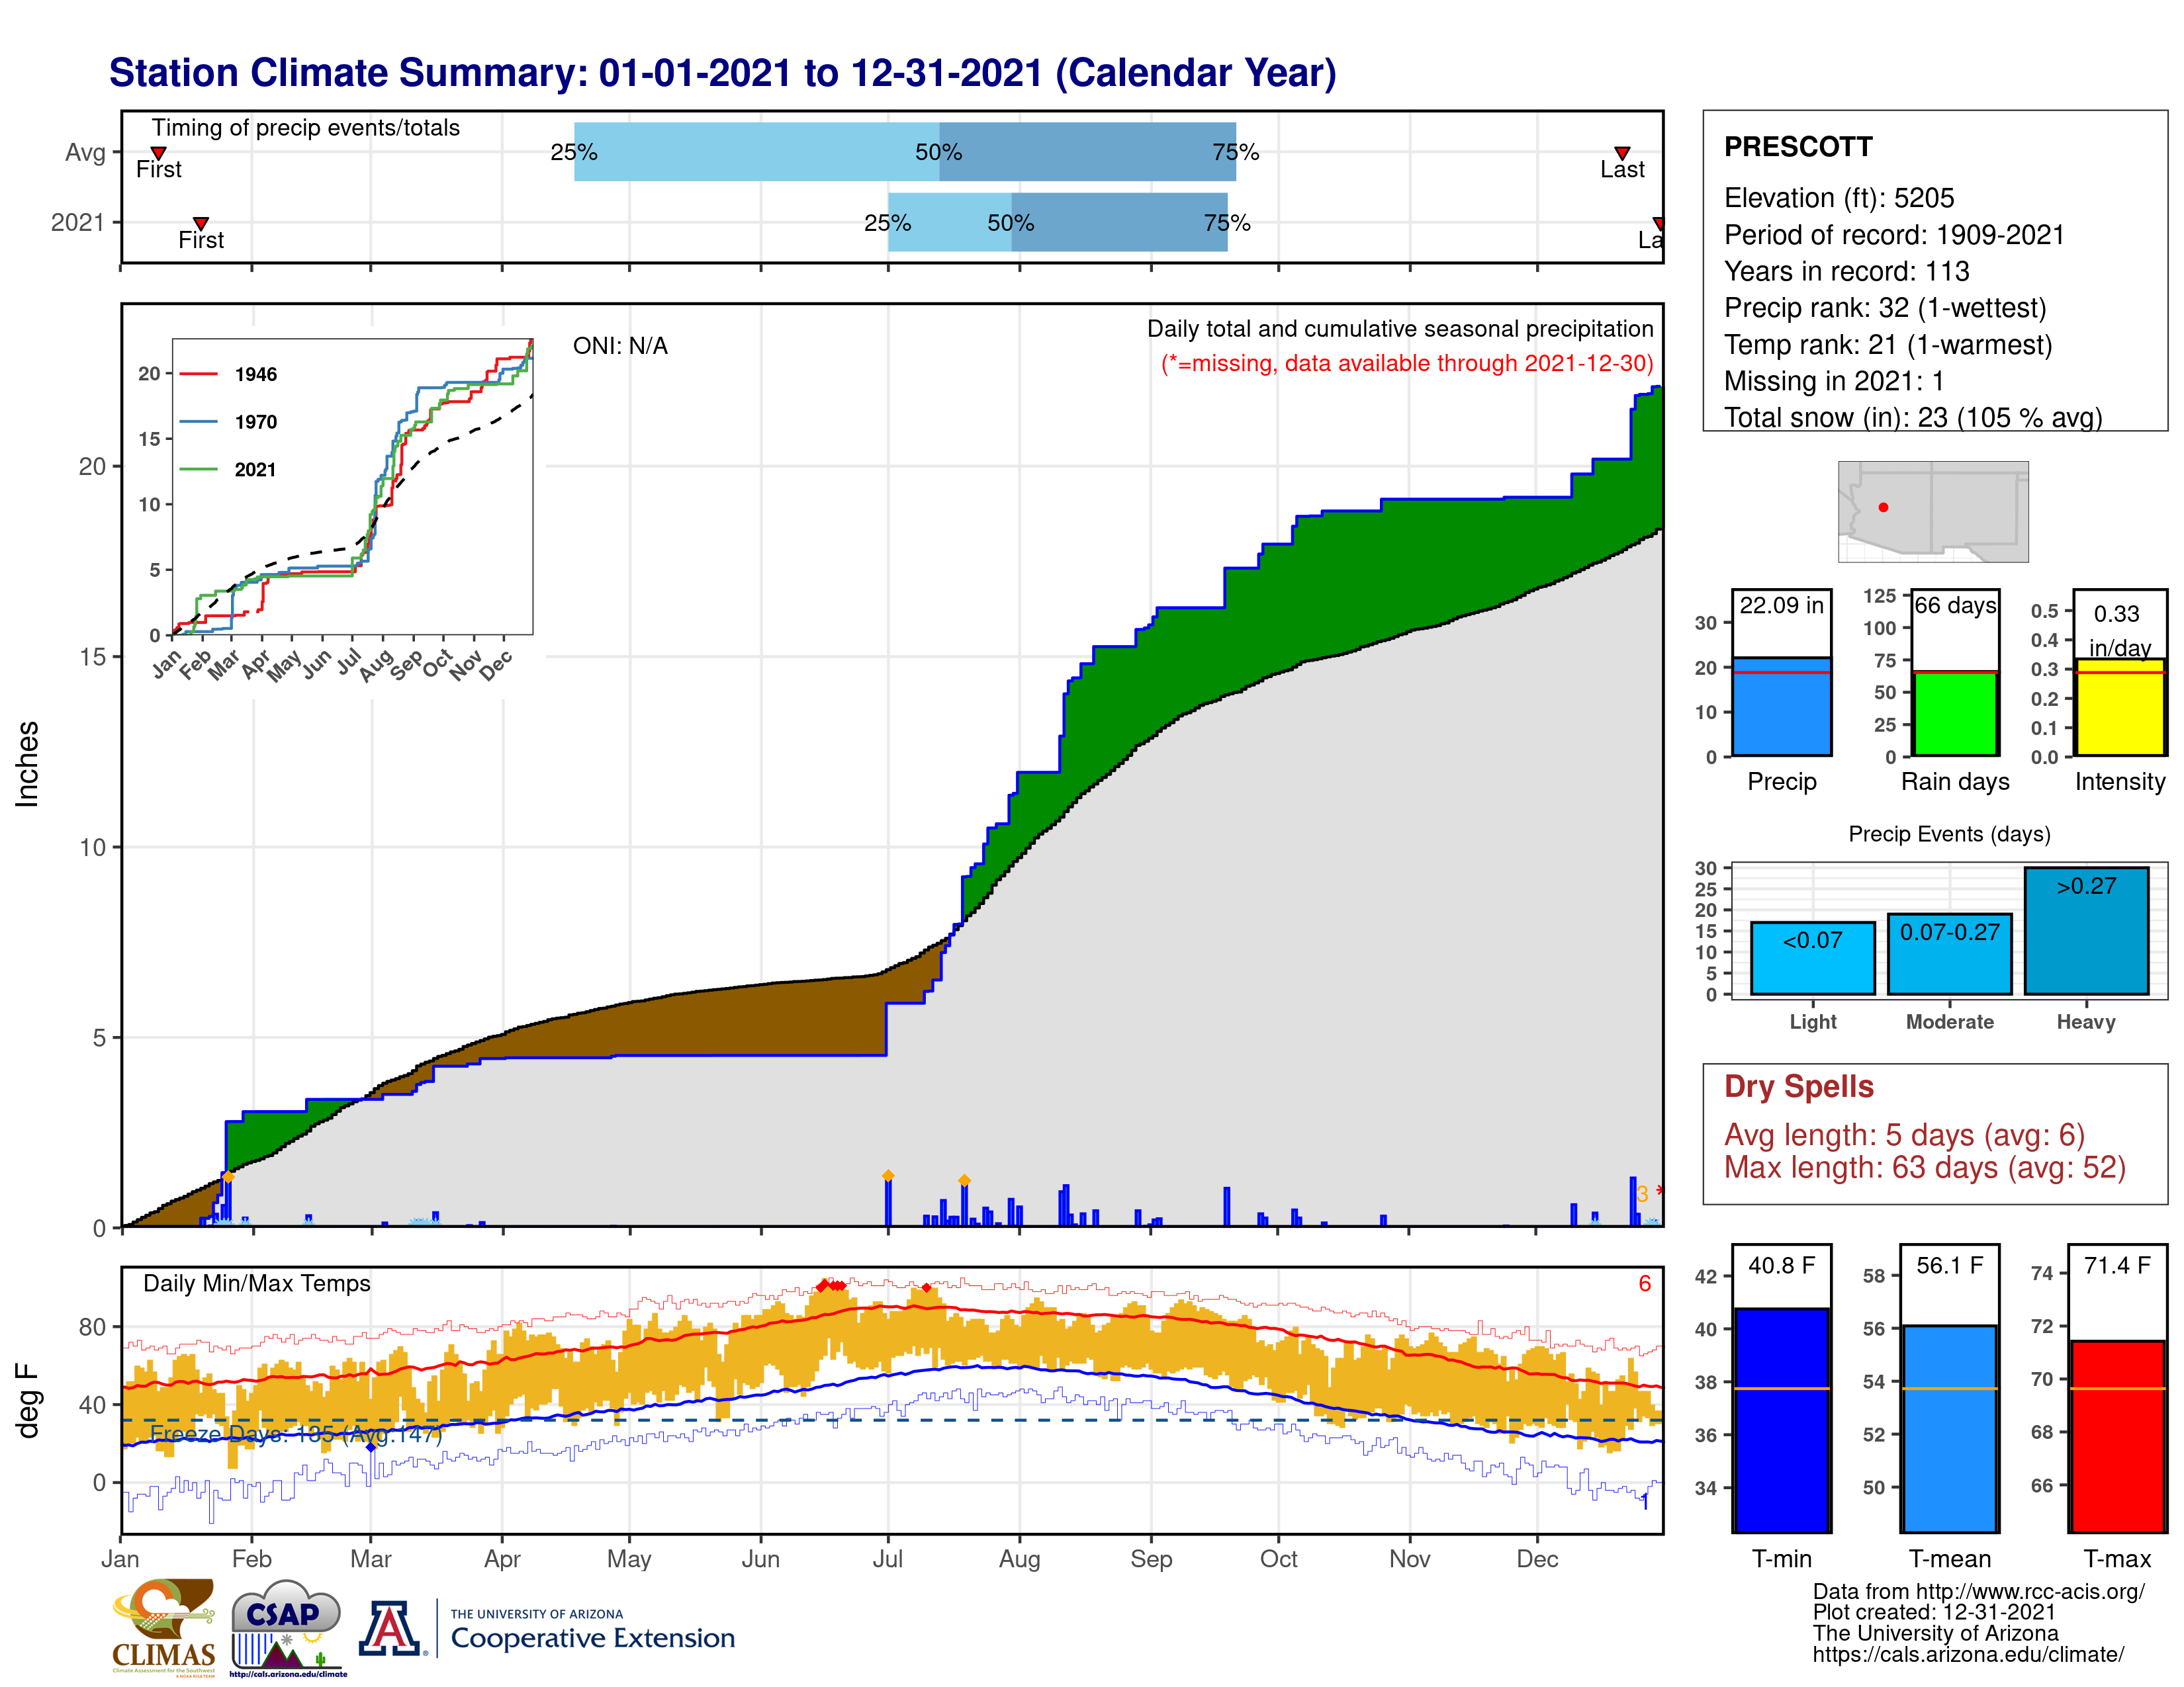
Task: Click the Cooperative Extension text
Action: click(x=593, y=1638)
